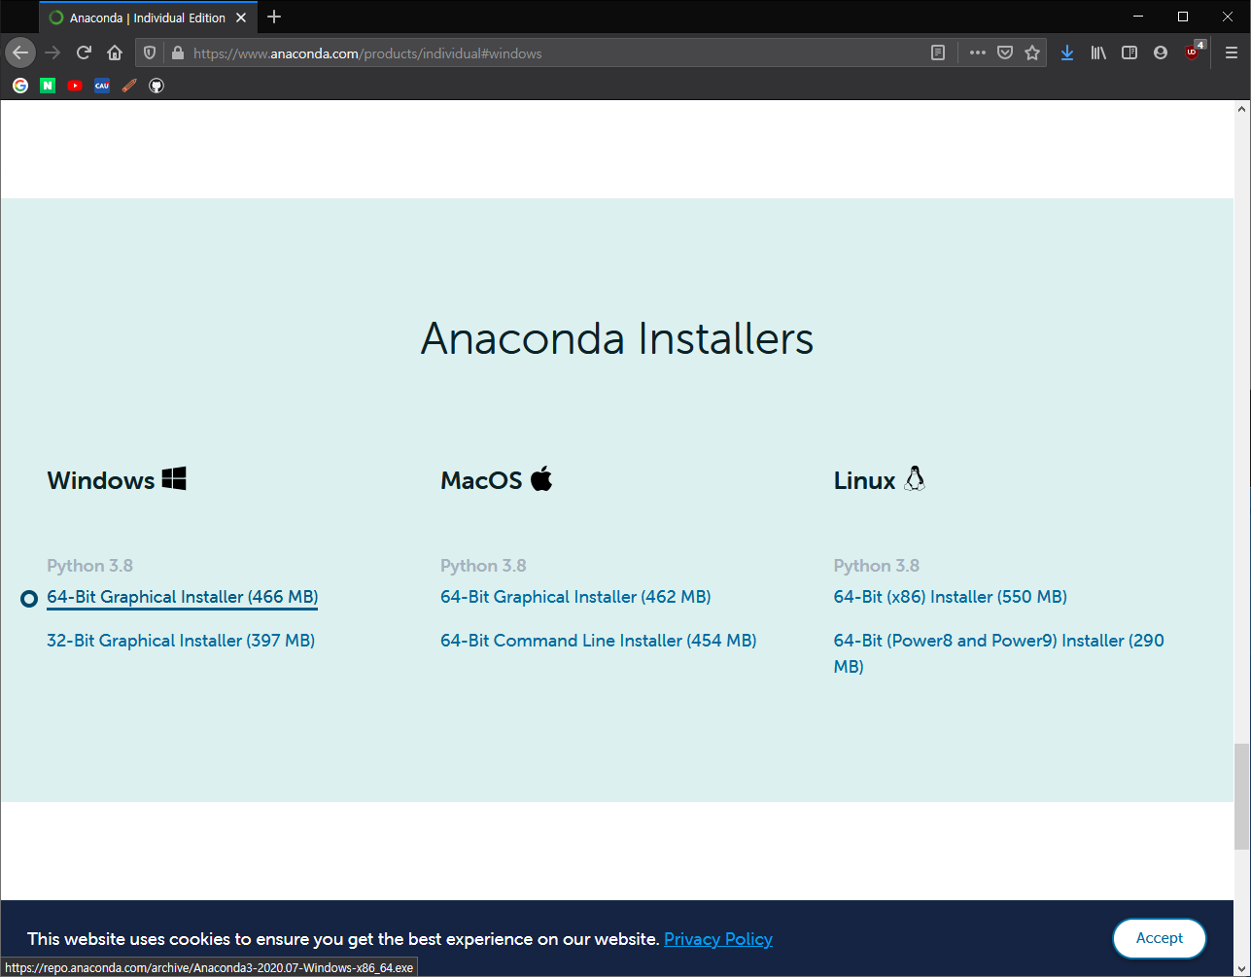This screenshot has height=977, width=1251.
Task: Open Firefox account icon
Action: [1161, 52]
